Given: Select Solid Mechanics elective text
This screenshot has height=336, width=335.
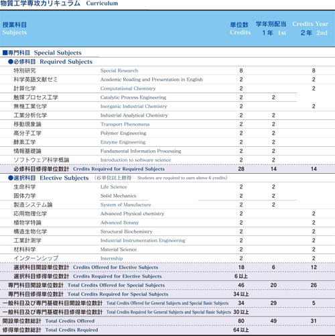Looking at the screenshot, I should [x=118, y=196].
